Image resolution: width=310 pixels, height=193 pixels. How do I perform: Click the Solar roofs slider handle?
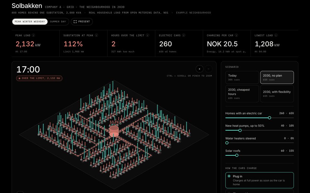point(237,155)
